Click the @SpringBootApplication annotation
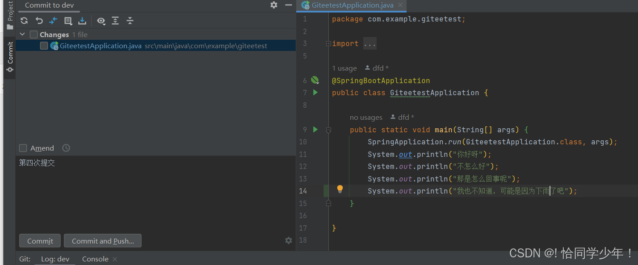The image size is (638, 265). point(381,80)
